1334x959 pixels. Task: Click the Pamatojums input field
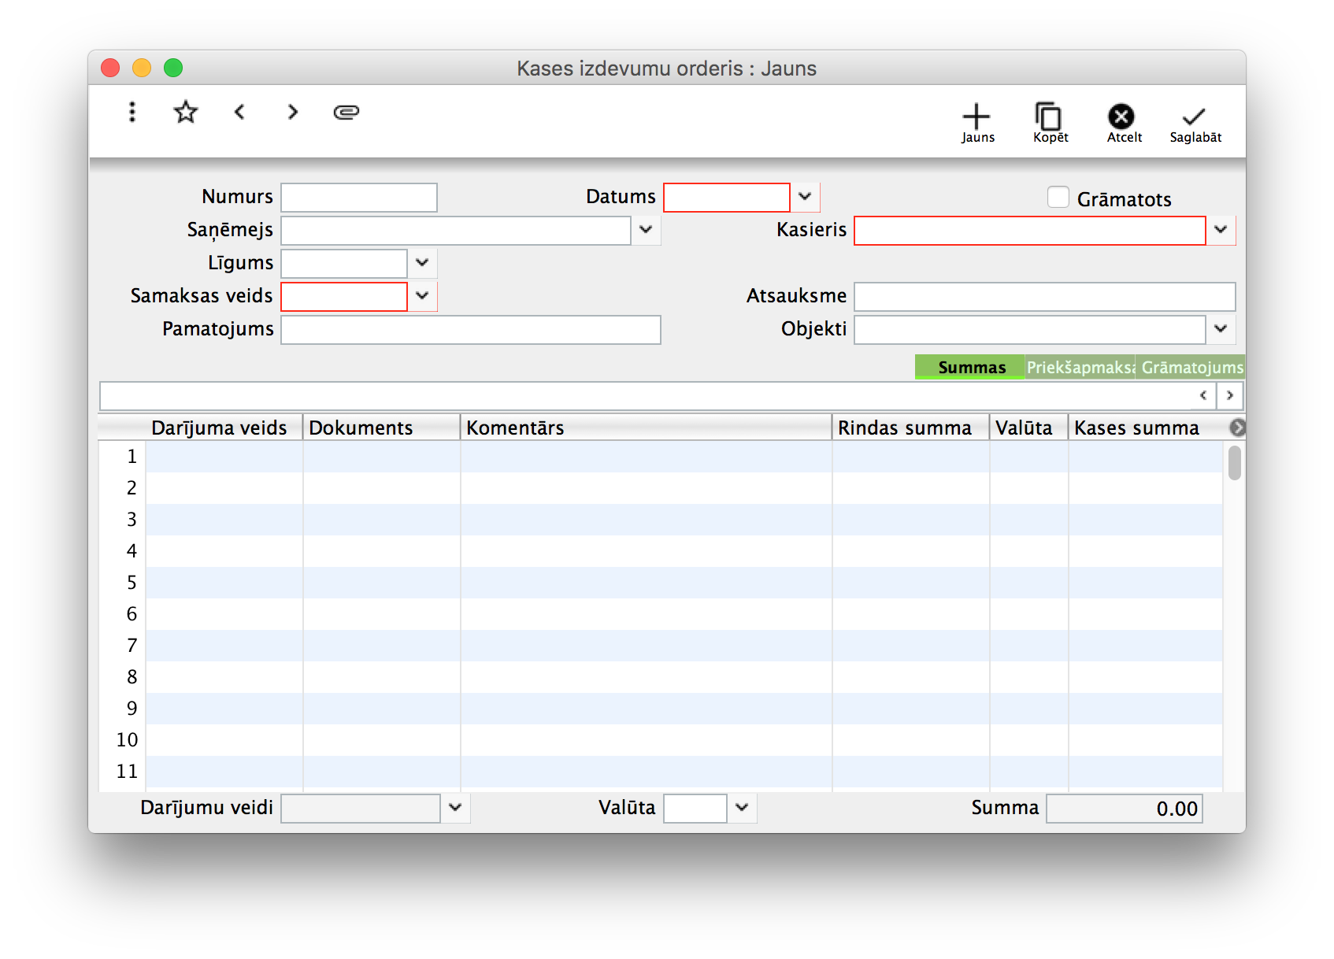[470, 330]
